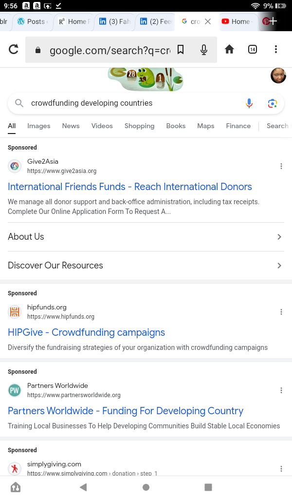Reload the page with the refresh icon

pyautogui.click(x=14, y=49)
